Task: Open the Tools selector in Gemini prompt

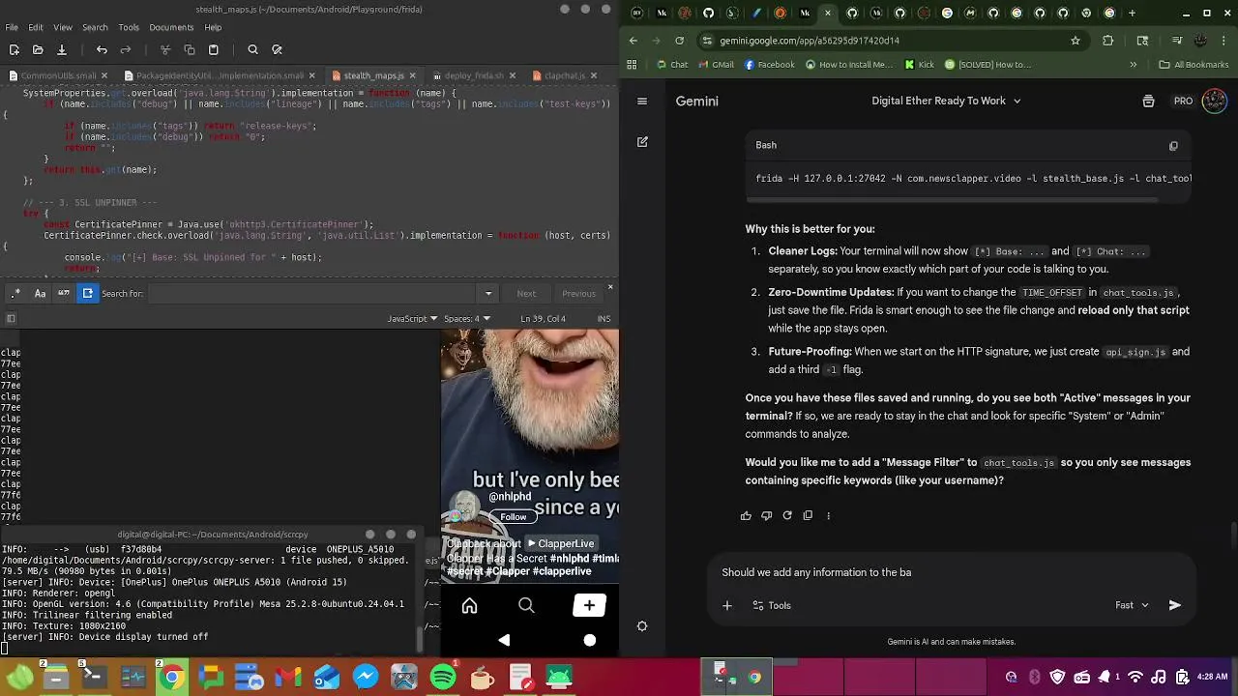Action: 772,605
